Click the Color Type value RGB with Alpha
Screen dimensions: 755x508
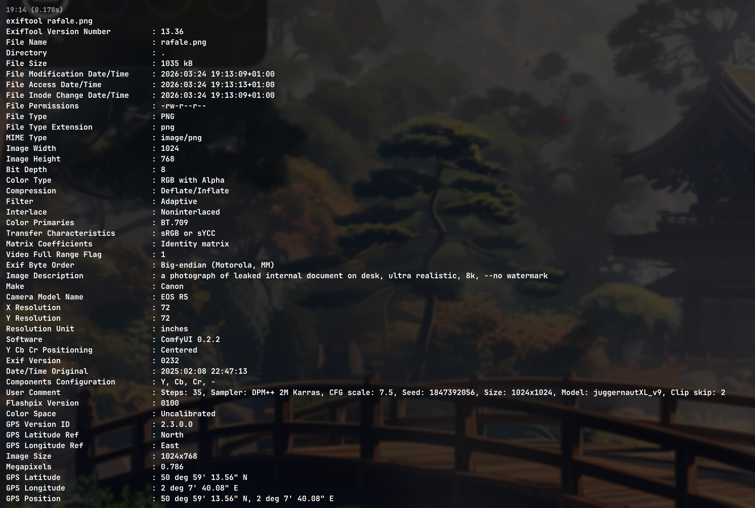point(193,180)
